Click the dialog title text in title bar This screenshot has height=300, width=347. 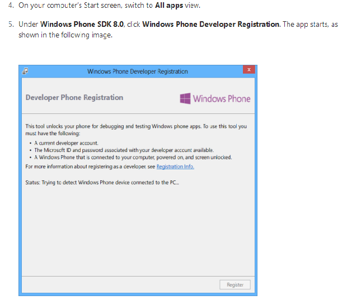click(138, 72)
